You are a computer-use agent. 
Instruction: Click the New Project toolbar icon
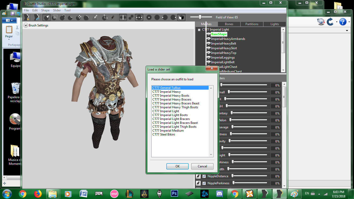click(26, 17)
